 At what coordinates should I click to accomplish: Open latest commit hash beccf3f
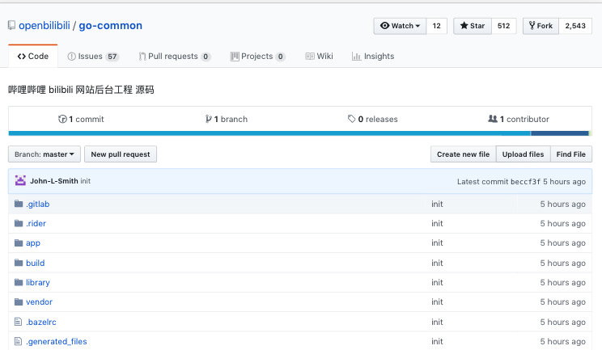click(x=525, y=182)
